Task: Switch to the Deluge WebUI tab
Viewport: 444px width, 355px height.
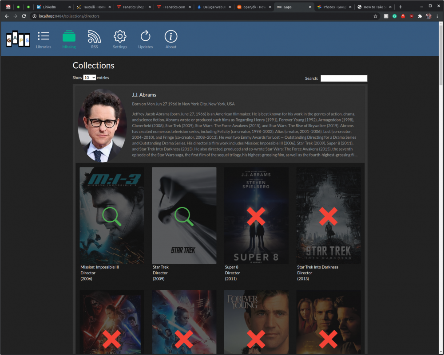Action: pyautogui.click(x=214, y=7)
